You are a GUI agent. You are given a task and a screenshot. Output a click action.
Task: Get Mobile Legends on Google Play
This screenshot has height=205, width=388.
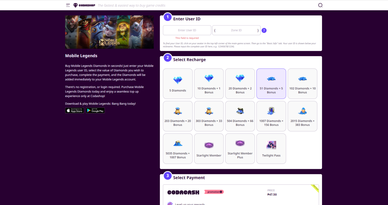(95, 110)
